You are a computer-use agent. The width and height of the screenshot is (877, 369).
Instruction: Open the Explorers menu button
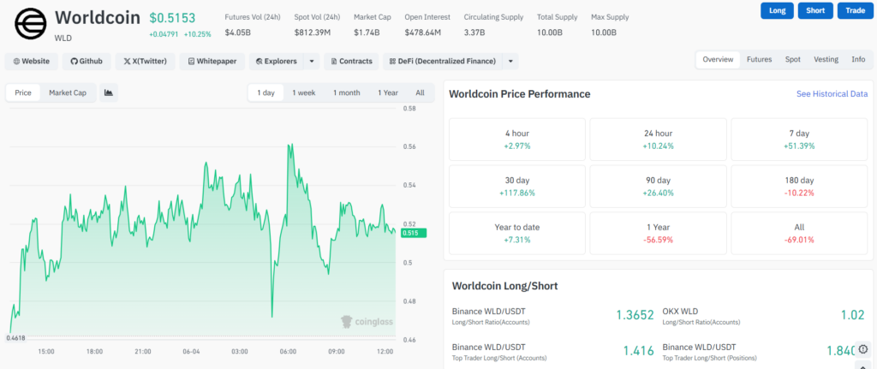pos(277,62)
